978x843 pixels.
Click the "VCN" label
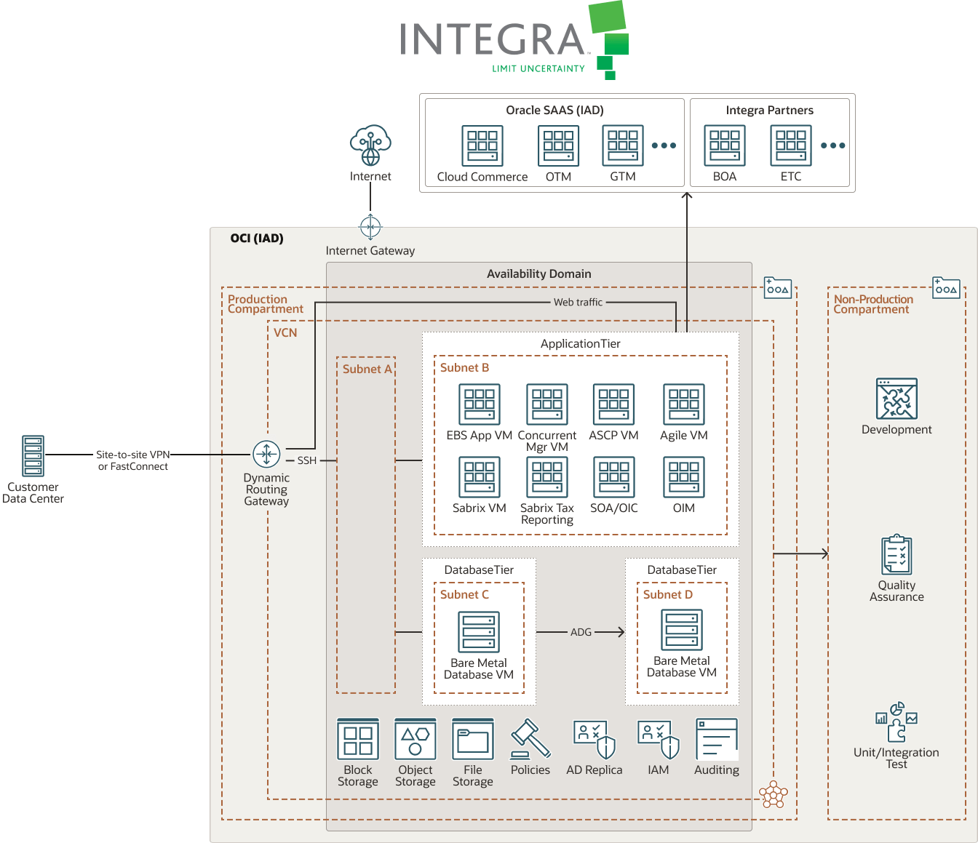coord(285,333)
